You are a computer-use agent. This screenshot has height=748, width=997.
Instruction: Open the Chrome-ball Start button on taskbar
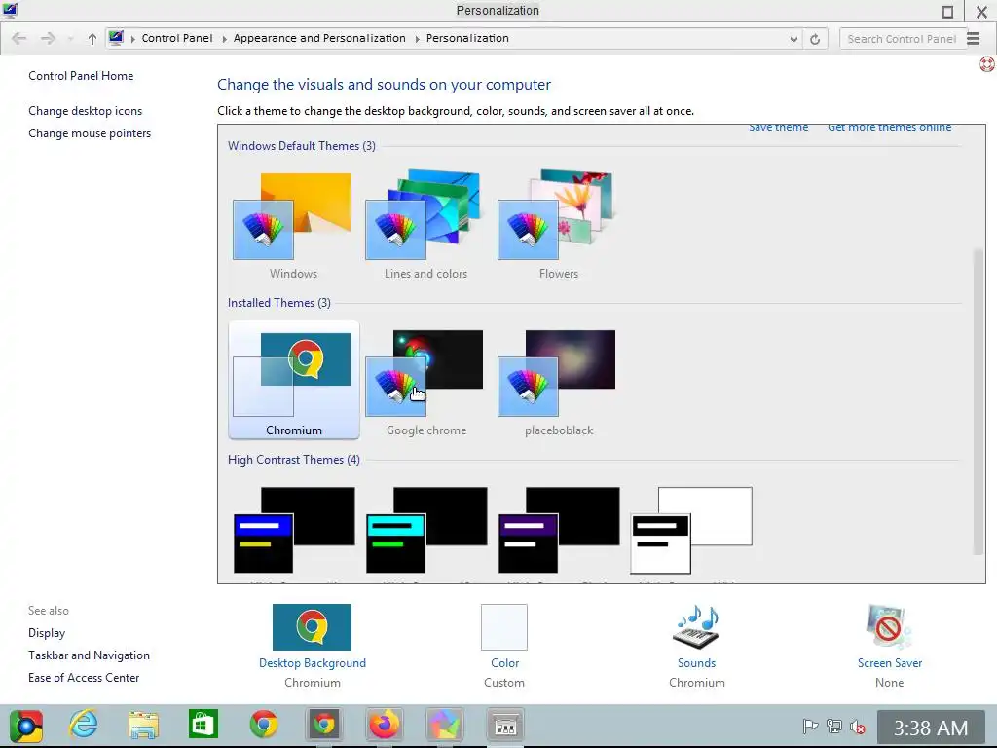tap(26, 726)
